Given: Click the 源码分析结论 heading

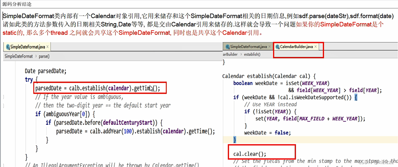Looking at the screenshot, I should tap(17, 4).
